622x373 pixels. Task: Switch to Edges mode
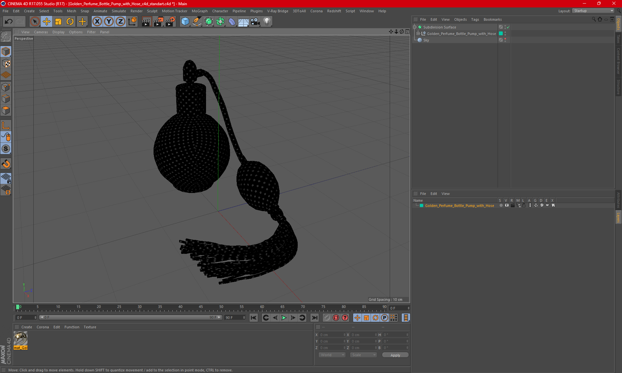[6, 99]
